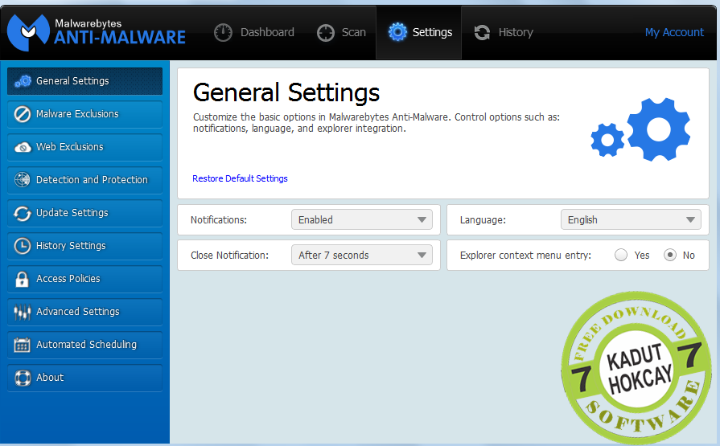Click the Notifications dropdown arrow
Viewport: 720px width, 446px height.
coord(422,220)
